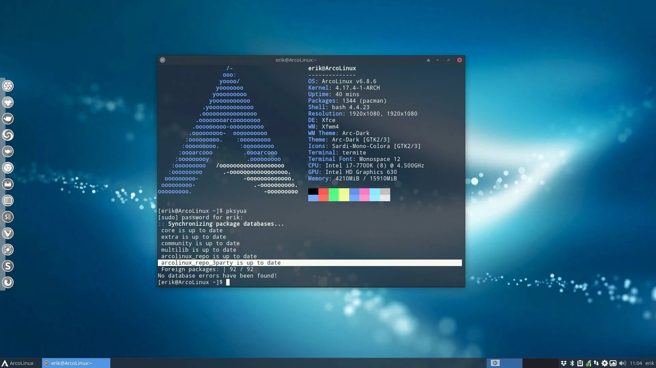Click the 'Icons: Sardi-Mono-Colora [GTK2/3]' line

tap(364, 146)
